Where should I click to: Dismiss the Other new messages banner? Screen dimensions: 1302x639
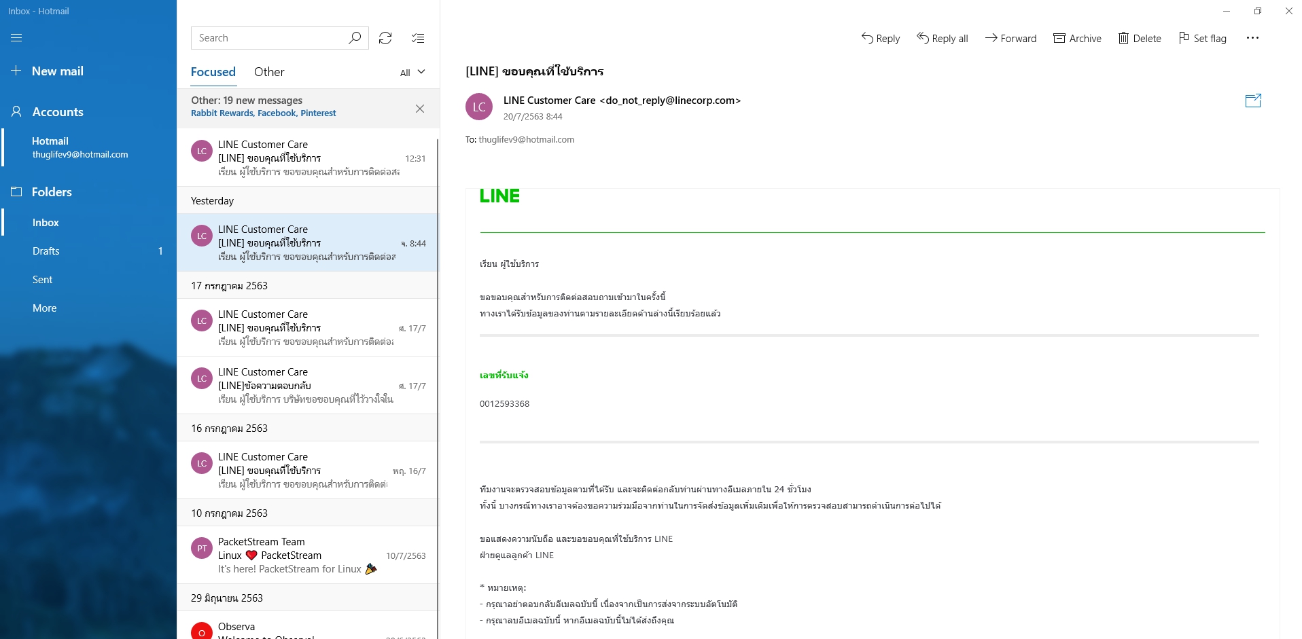420,109
